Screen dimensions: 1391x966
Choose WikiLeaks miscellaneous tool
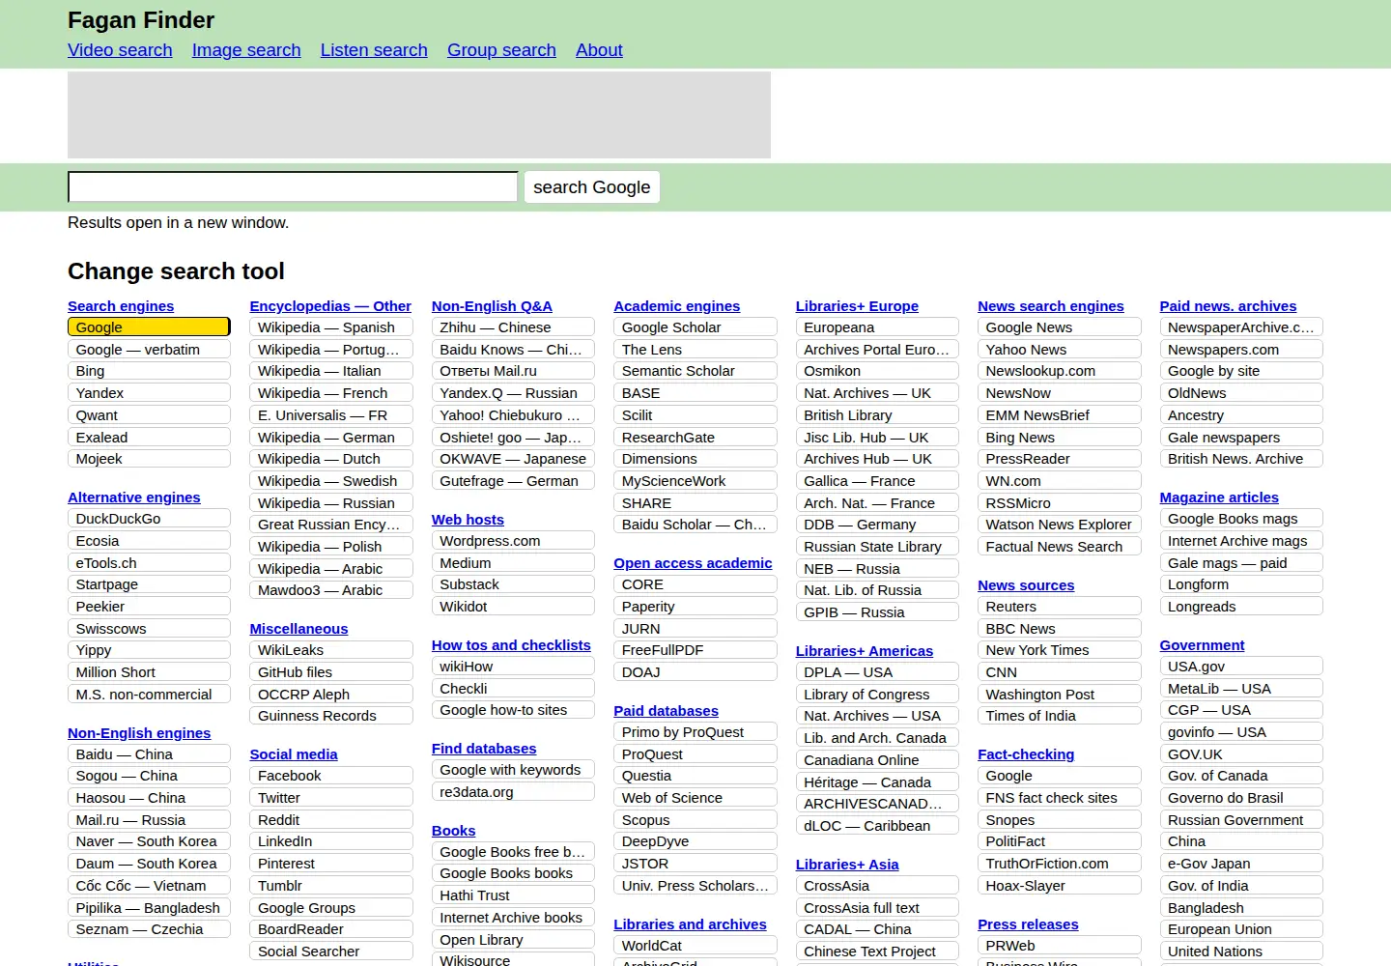click(331, 650)
